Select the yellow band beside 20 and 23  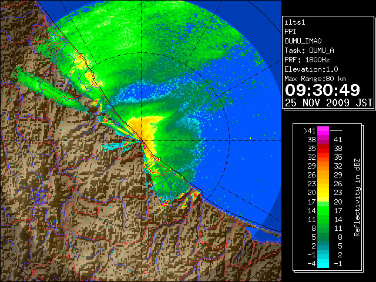coord(323,193)
